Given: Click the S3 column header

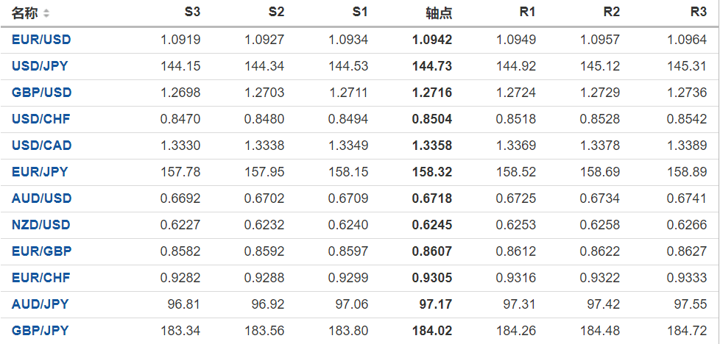Looking at the screenshot, I should tap(192, 12).
